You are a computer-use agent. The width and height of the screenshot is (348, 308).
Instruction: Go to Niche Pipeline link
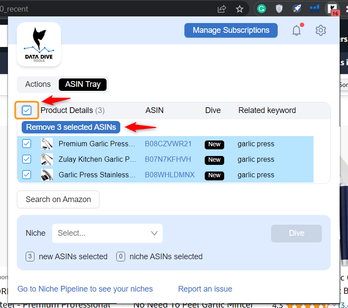coord(85,289)
